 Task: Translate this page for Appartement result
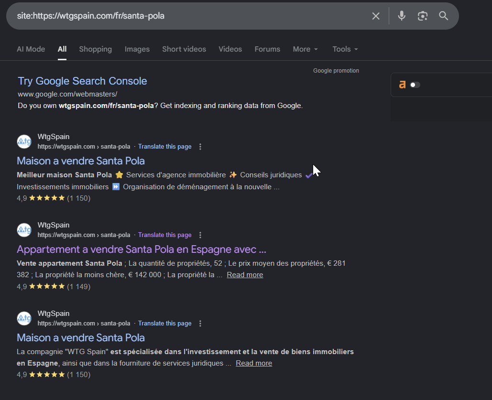pyautogui.click(x=165, y=235)
